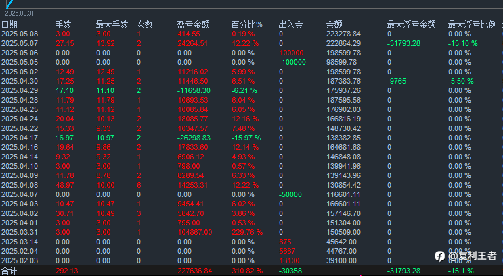Click the 手数 column header
The width and height of the screenshot is (503, 276).
[x=63, y=24]
